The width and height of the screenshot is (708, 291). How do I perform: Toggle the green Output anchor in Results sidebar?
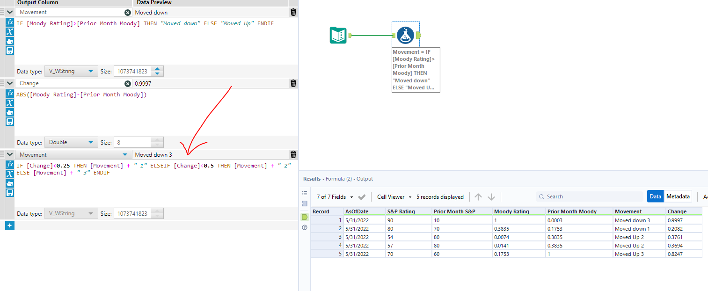304,217
